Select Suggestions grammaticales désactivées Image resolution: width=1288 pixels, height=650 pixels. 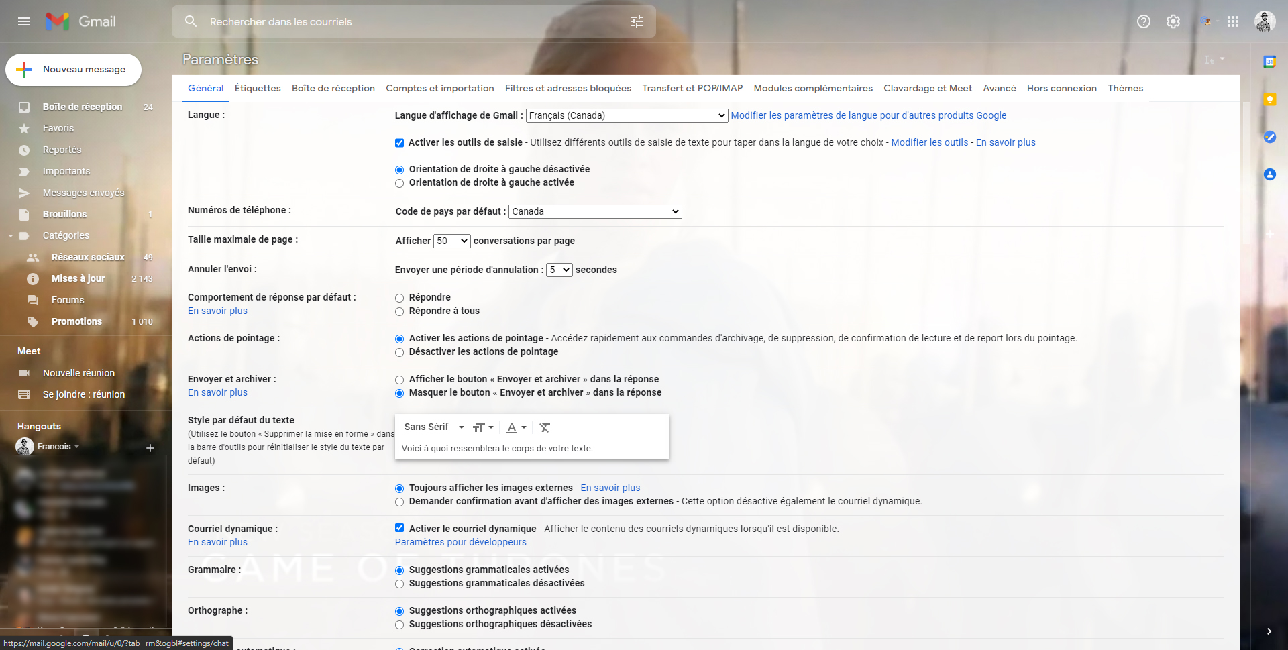[x=400, y=584]
